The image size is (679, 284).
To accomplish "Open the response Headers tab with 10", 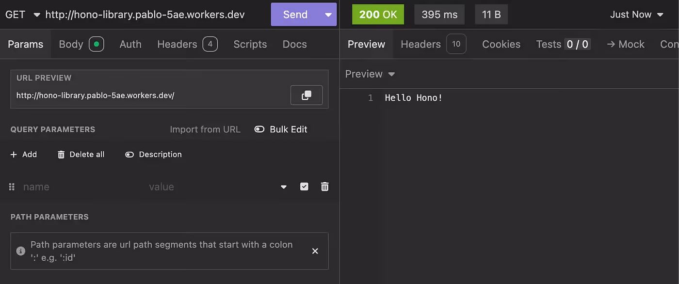I will pos(433,44).
